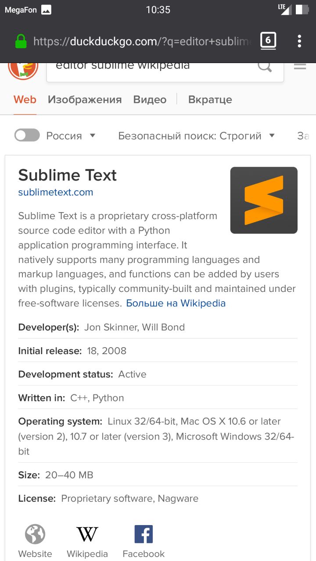Open the DuckDuckGo hamburger menu
This screenshot has width=316, height=561.
tap(300, 67)
